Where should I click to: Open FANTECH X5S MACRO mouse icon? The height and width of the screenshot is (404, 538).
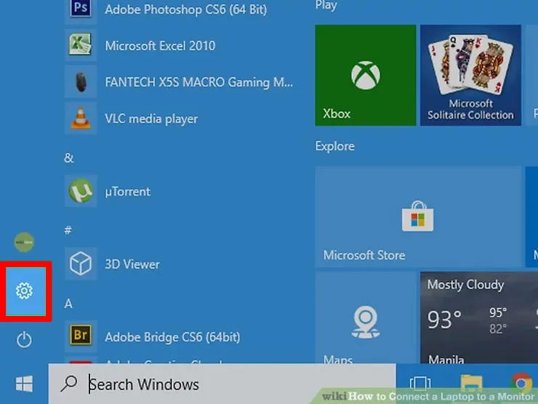pos(81,82)
